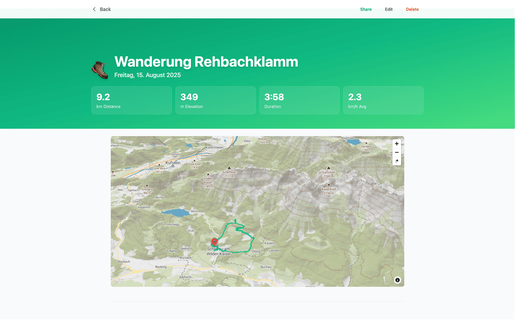Viewport: 515px width, 320px height.
Task: Reset map compass bearing
Action: pos(397,161)
